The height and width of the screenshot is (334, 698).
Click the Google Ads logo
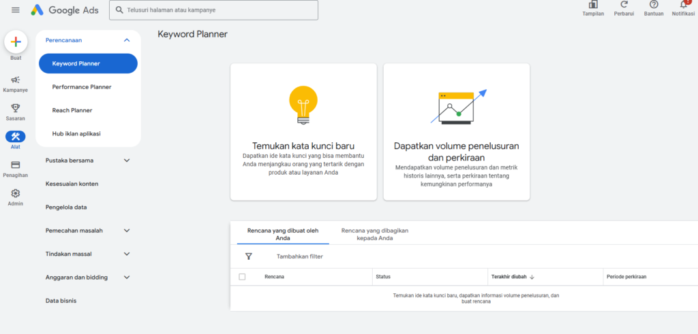[x=65, y=10]
